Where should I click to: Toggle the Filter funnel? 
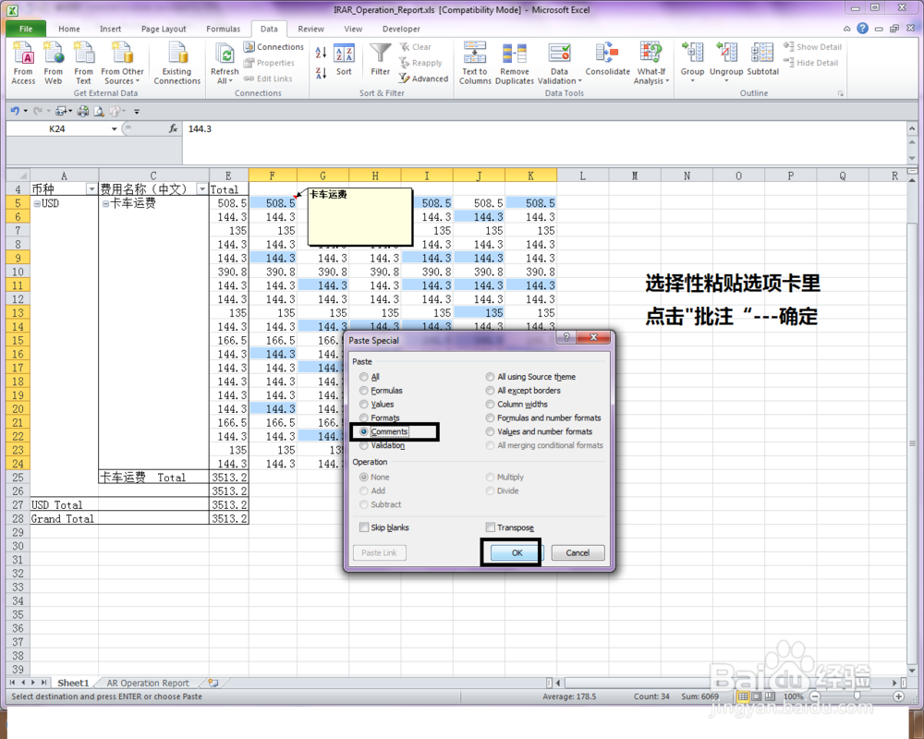[x=380, y=59]
